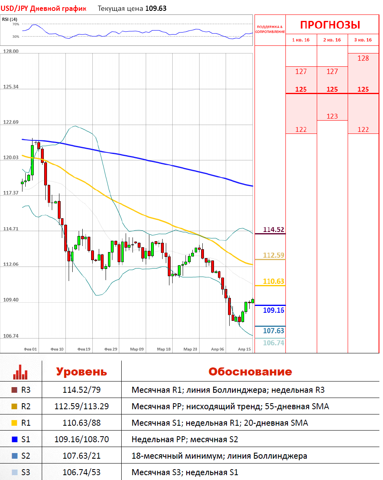383x480 pixels.
Task: Click the 109.16 support level label
Action: click(273, 310)
